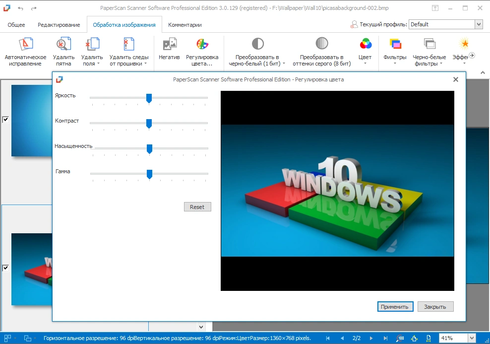Click the Эффекты star icon
Viewport: 490px width, 344px height.
click(x=464, y=44)
